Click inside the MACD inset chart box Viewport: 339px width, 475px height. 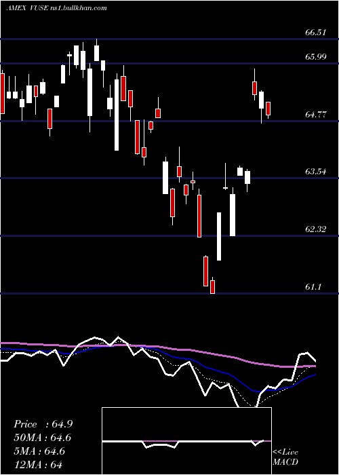tap(186, 441)
